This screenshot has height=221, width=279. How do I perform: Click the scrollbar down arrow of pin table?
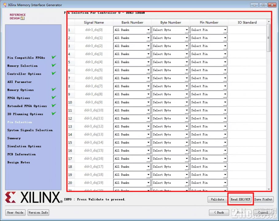[269, 189]
